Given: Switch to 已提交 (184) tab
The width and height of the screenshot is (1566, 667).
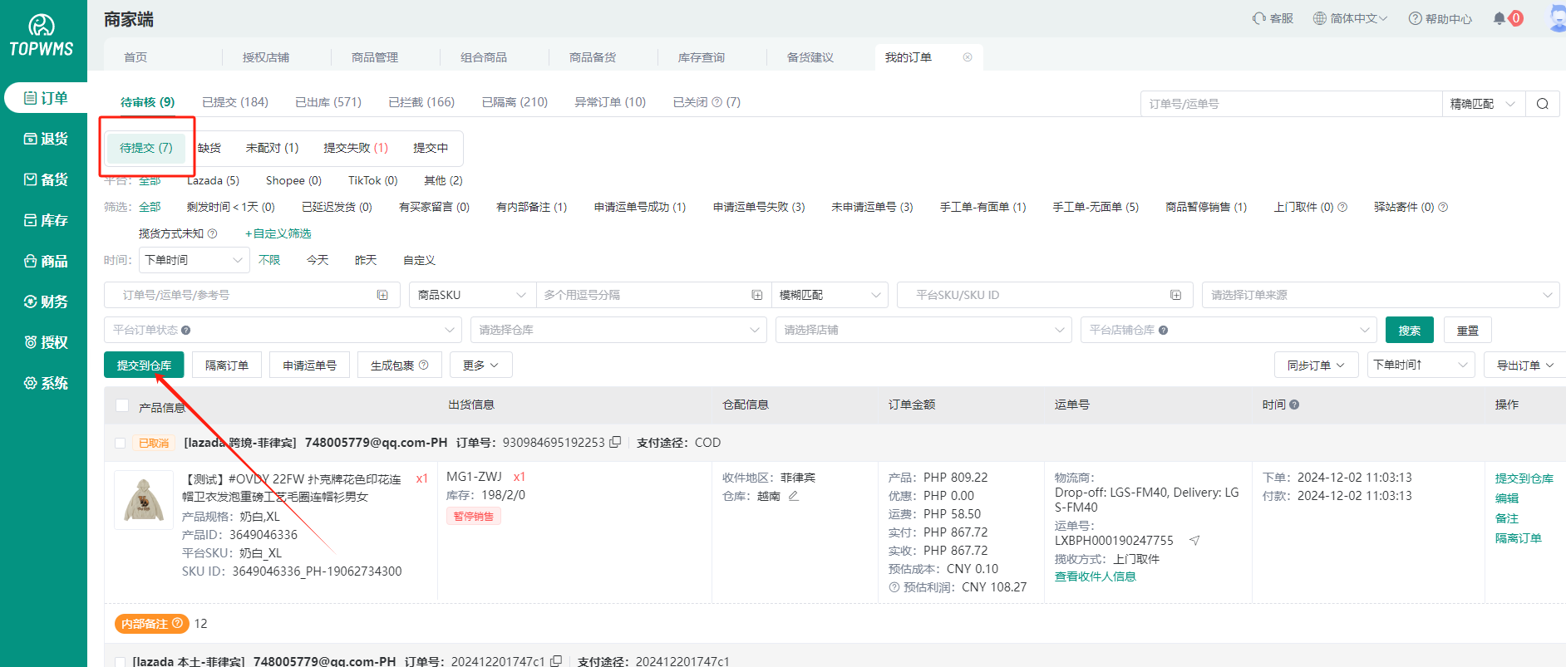Looking at the screenshot, I should (235, 102).
